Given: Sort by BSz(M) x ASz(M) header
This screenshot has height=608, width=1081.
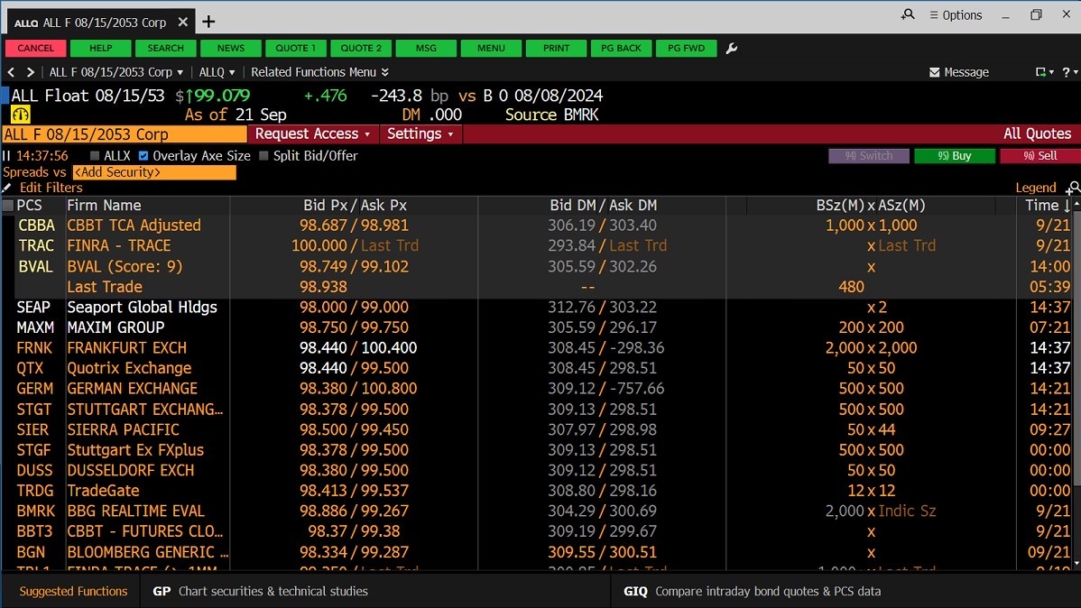Looking at the screenshot, I should pos(871,206).
